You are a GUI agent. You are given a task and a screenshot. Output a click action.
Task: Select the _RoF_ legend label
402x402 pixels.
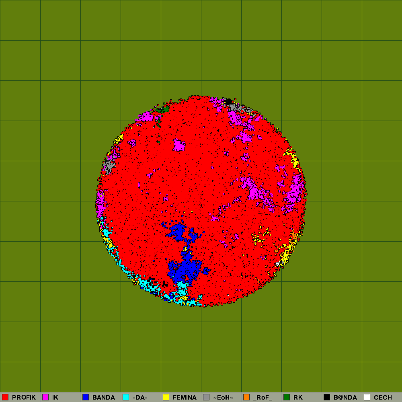pyautogui.click(x=263, y=398)
